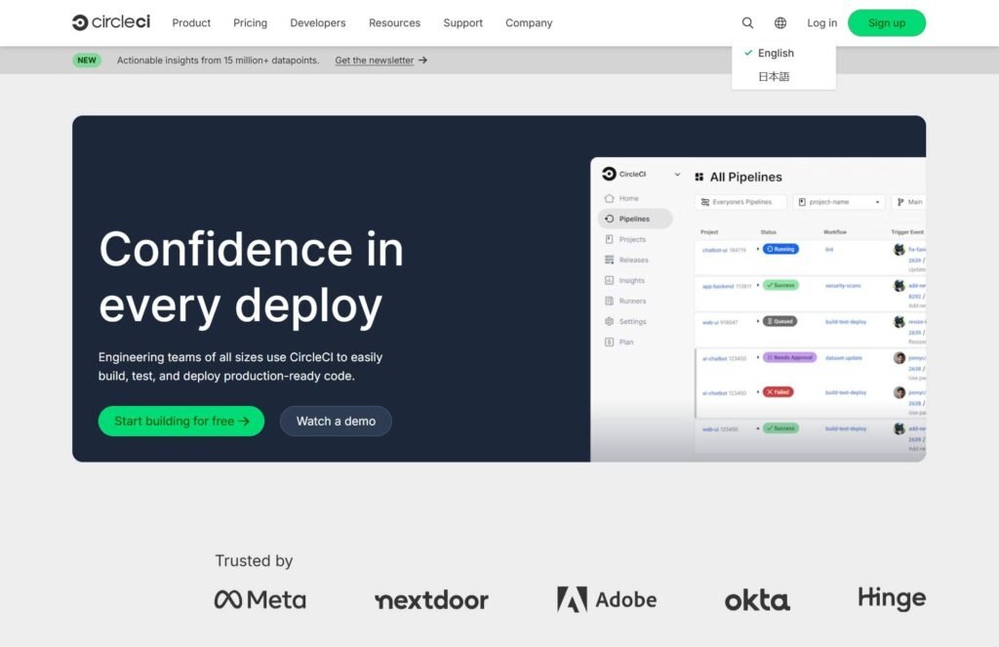Click the Watch a demo button
The width and height of the screenshot is (999, 647).
coord(336,422)
